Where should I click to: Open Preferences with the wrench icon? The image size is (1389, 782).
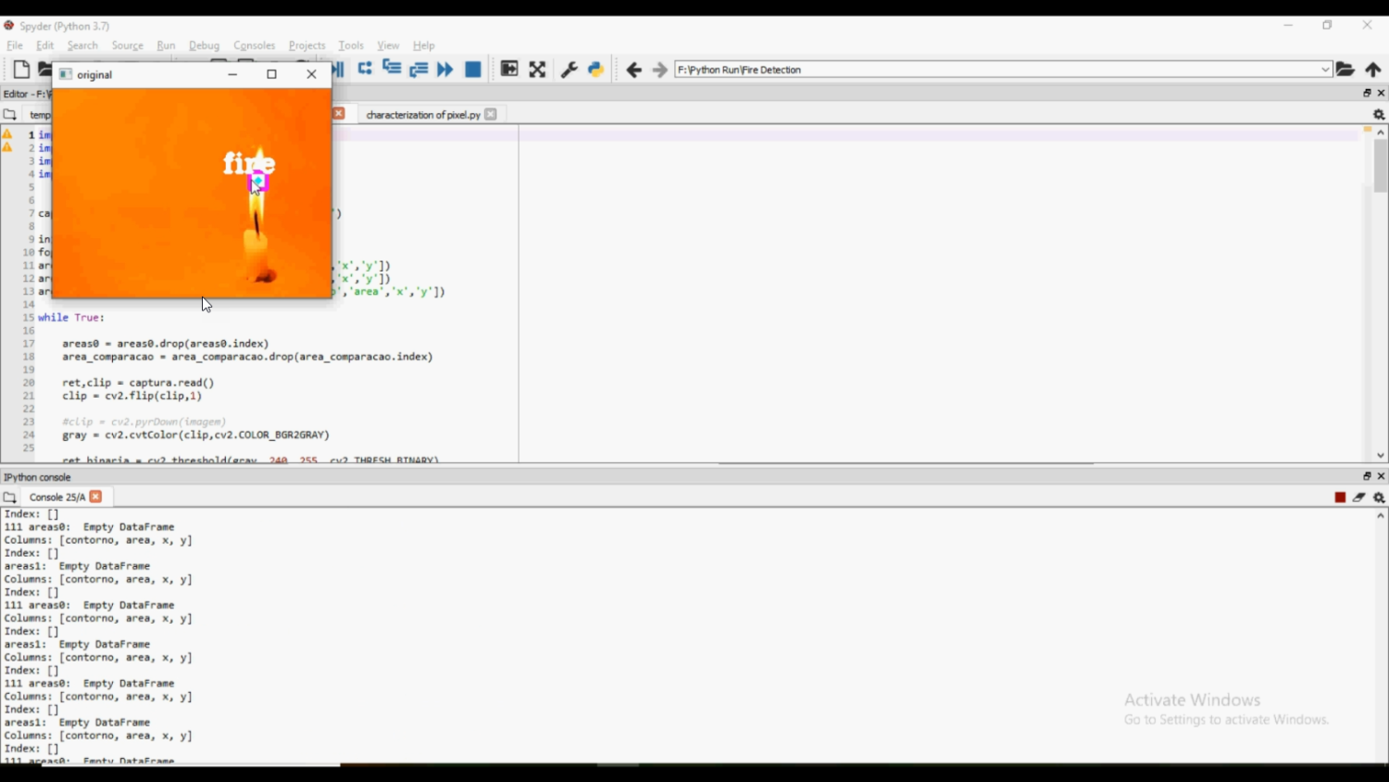tap(569, 69)
